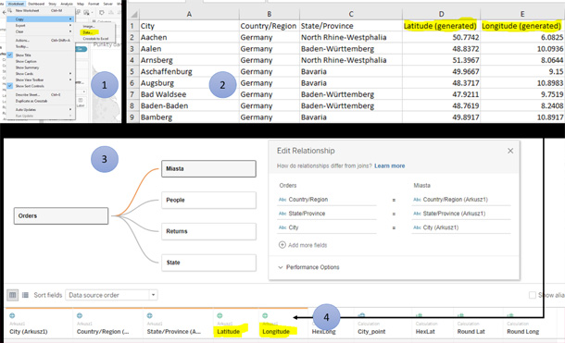Click the green globe icon above Latitude
The width and height of the screenshot is (565, 343).
[x=220, y=315]
